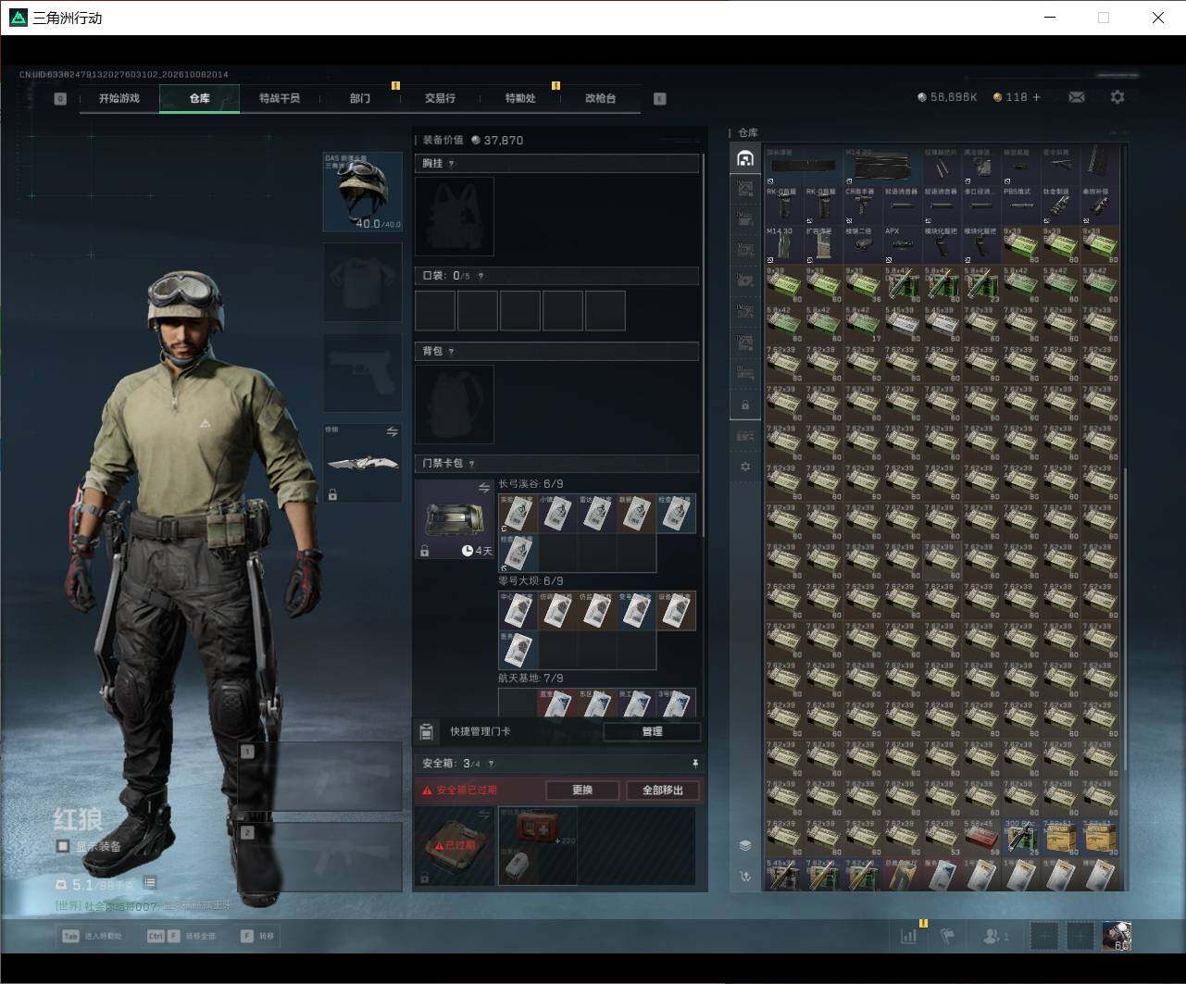Show help for 胸挂 section

tap(452, 164)
